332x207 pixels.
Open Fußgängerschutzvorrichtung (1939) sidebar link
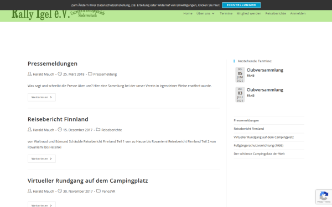258,145
